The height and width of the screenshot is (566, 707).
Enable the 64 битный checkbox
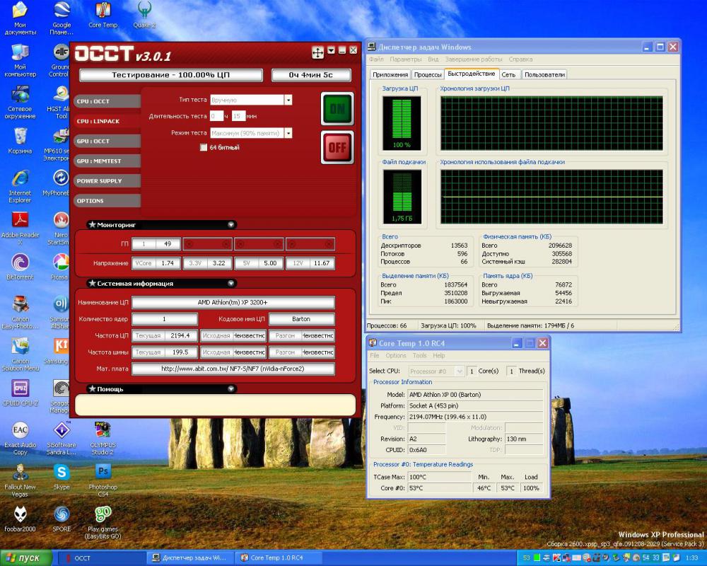tap(204, 147)
